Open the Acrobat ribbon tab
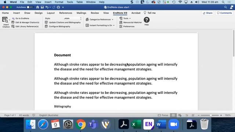Screen dimensions: 235x132 136,13
